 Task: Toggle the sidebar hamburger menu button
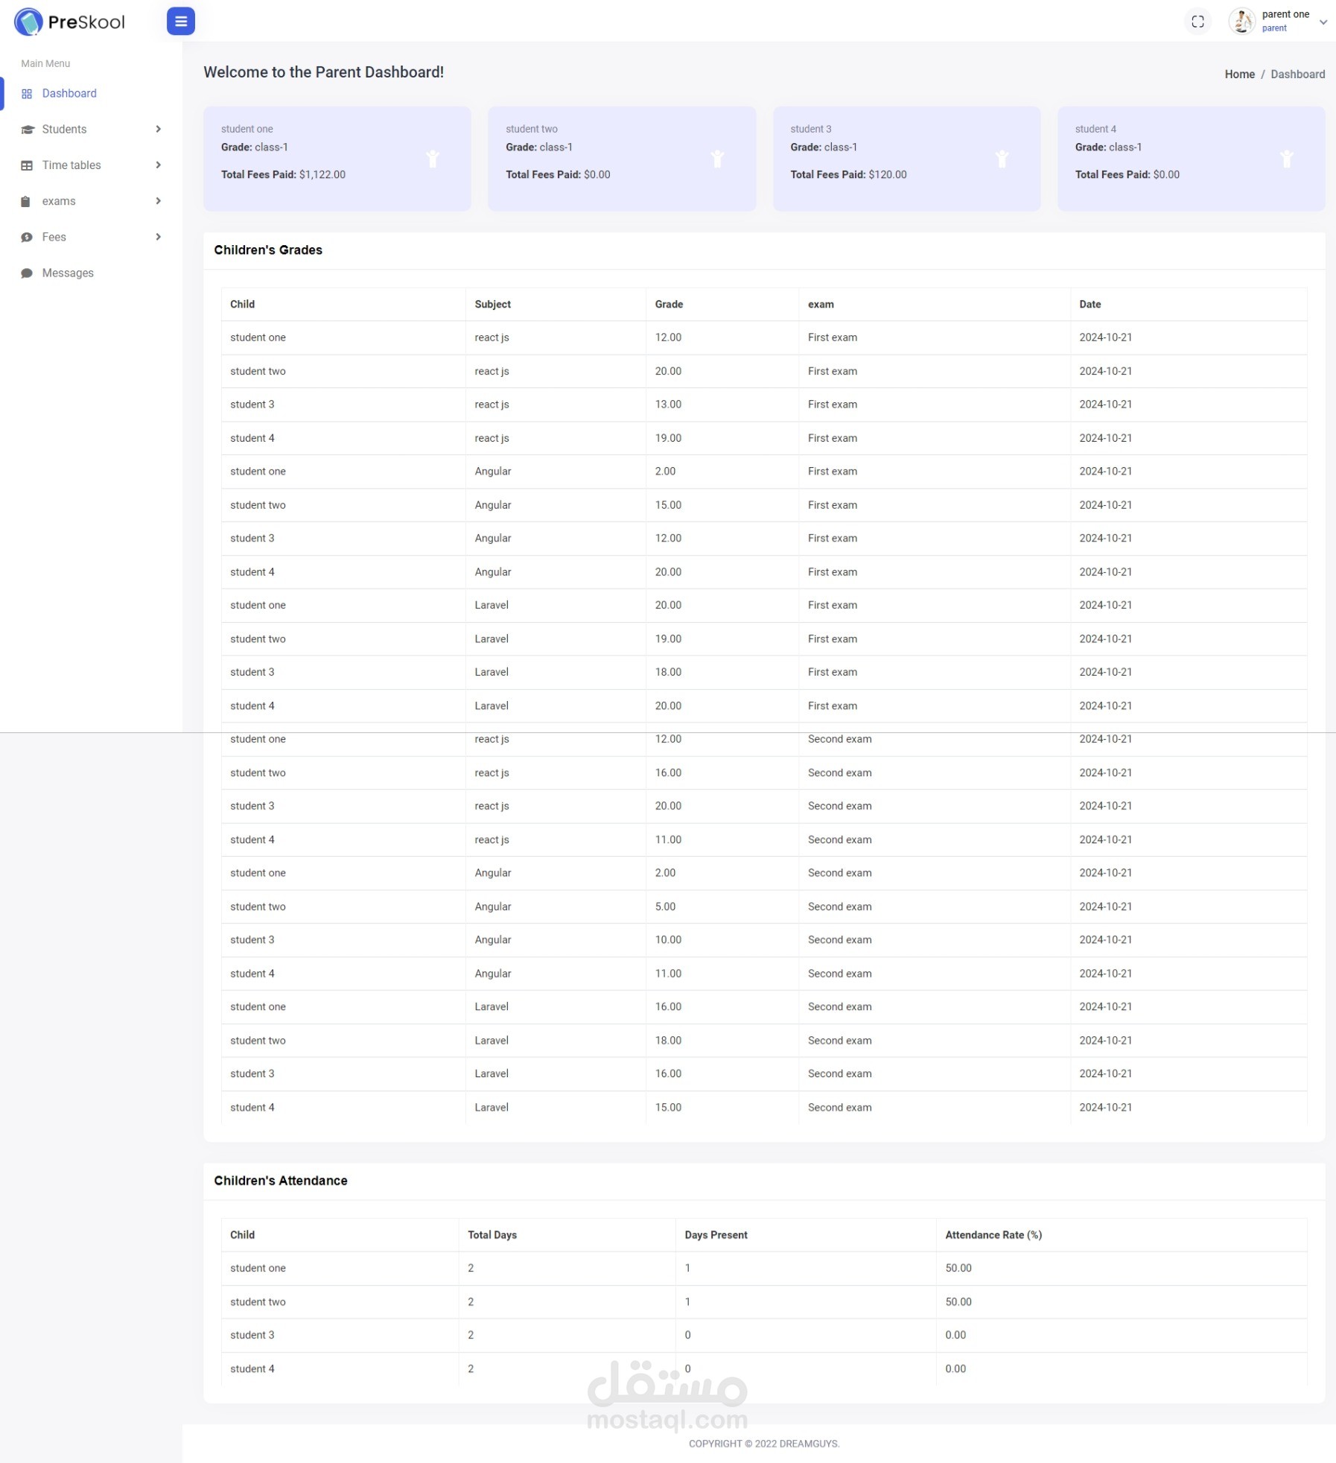(181, 22)
